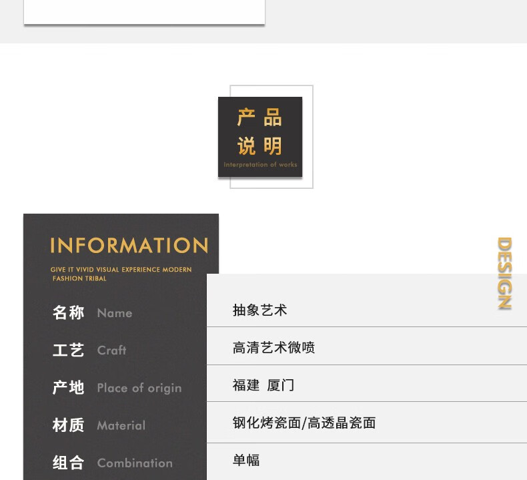
Task: Click the 产品说明 title badge
Action: tap(260, 137)
